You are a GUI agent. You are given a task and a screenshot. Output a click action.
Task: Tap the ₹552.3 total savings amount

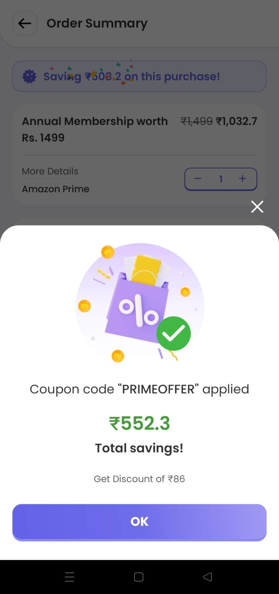[139, 423]
